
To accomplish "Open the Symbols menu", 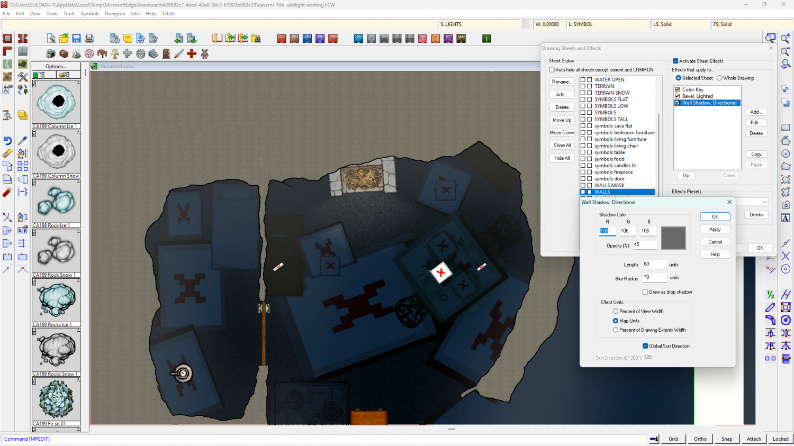I will (x=89, y=14).
